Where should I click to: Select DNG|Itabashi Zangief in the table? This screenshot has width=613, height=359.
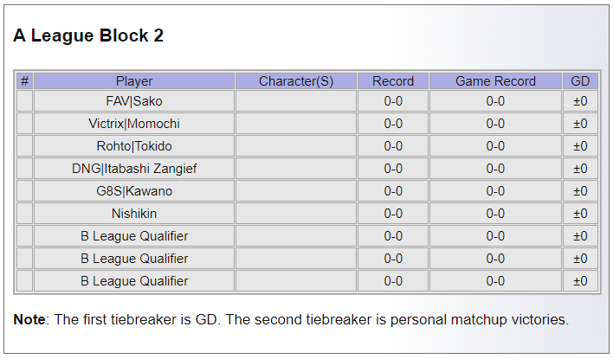coord(134,169)
